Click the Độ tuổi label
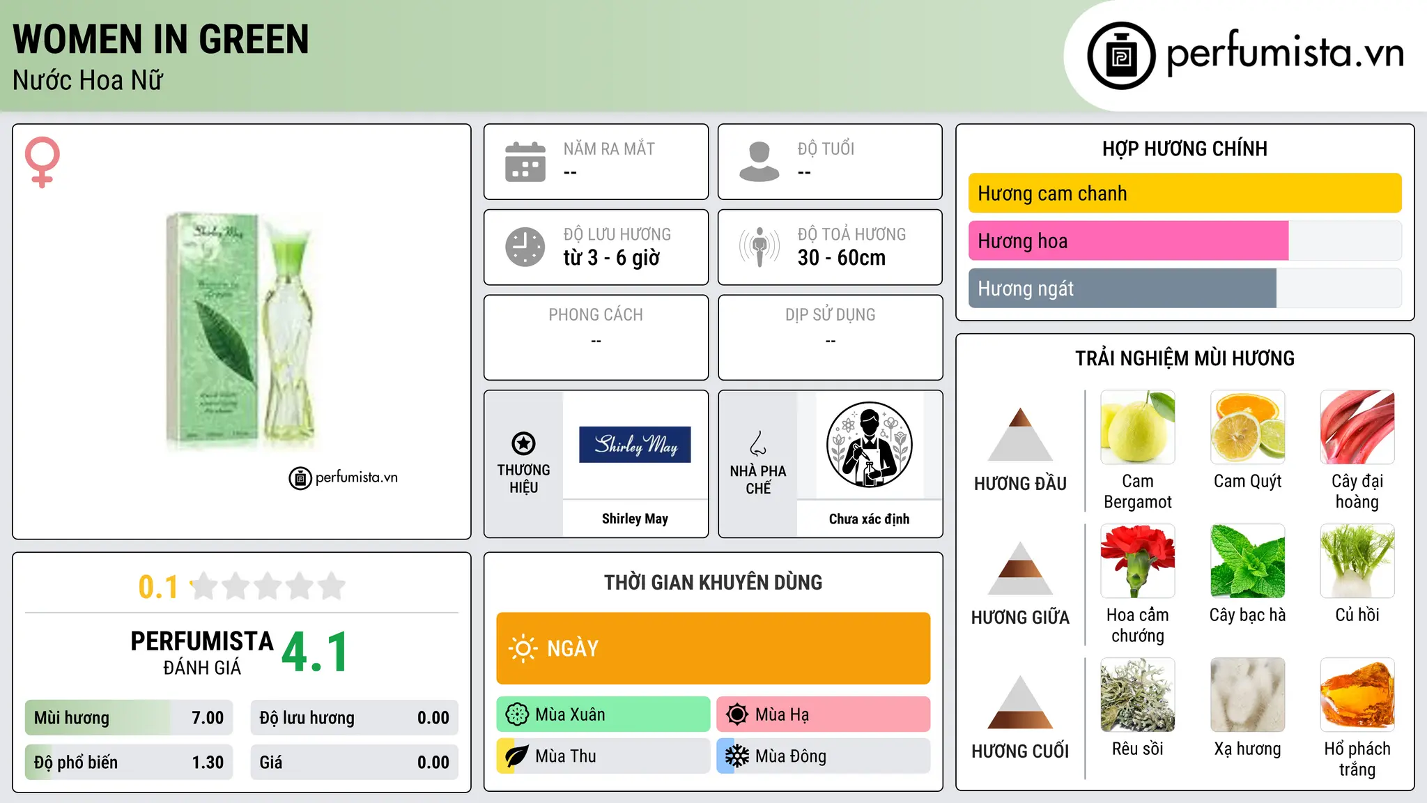Screen dimensions: 1427x803 pos(826,148)
